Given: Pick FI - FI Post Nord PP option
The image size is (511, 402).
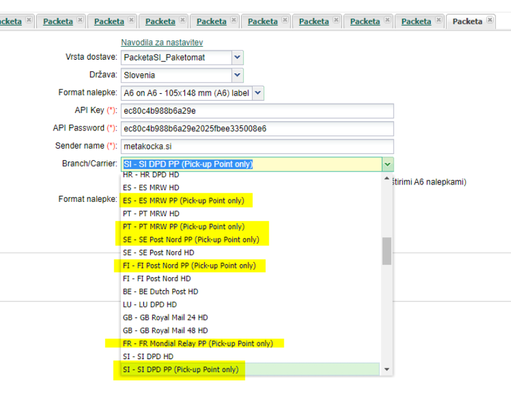Looking at the screenshot, I should 250,266.
